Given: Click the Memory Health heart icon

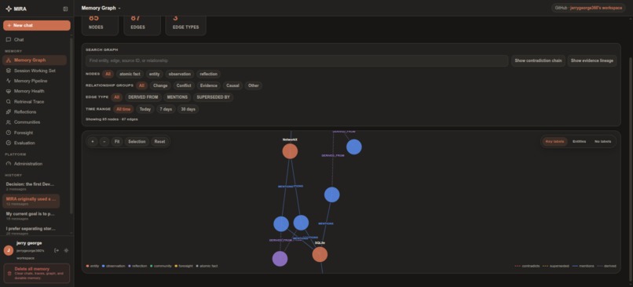Looking at the screenshot, I should (9, 91).
